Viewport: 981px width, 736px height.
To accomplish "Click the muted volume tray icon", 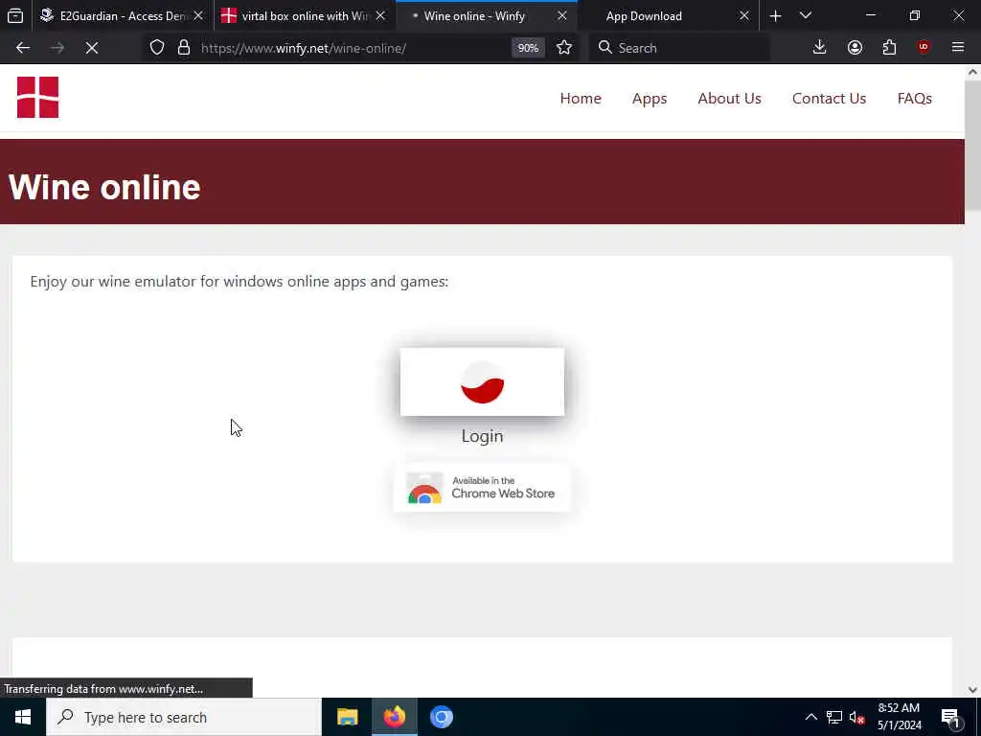I will tap(856, 717).
